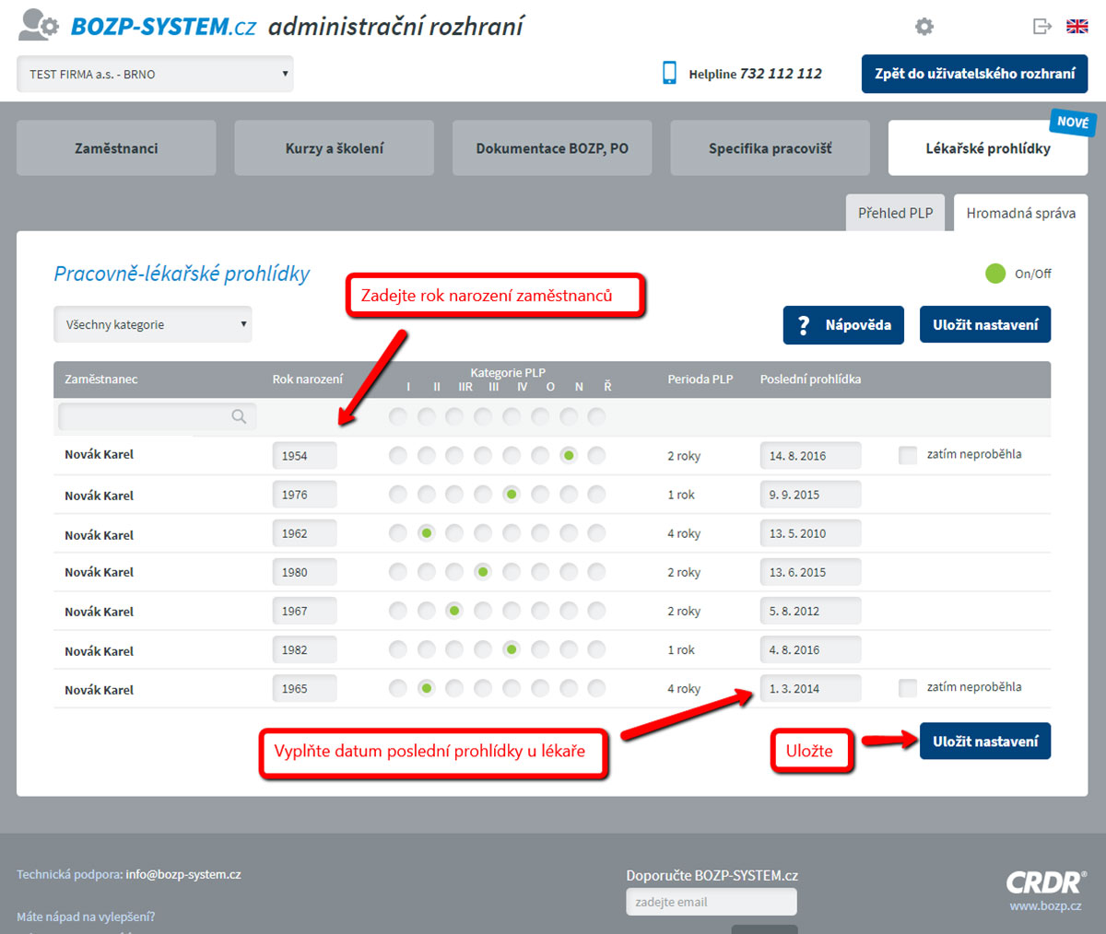Check 'zatím neproběhla' for employee born 1965
Screen dimensions: 1106x934
click(908, 687)
